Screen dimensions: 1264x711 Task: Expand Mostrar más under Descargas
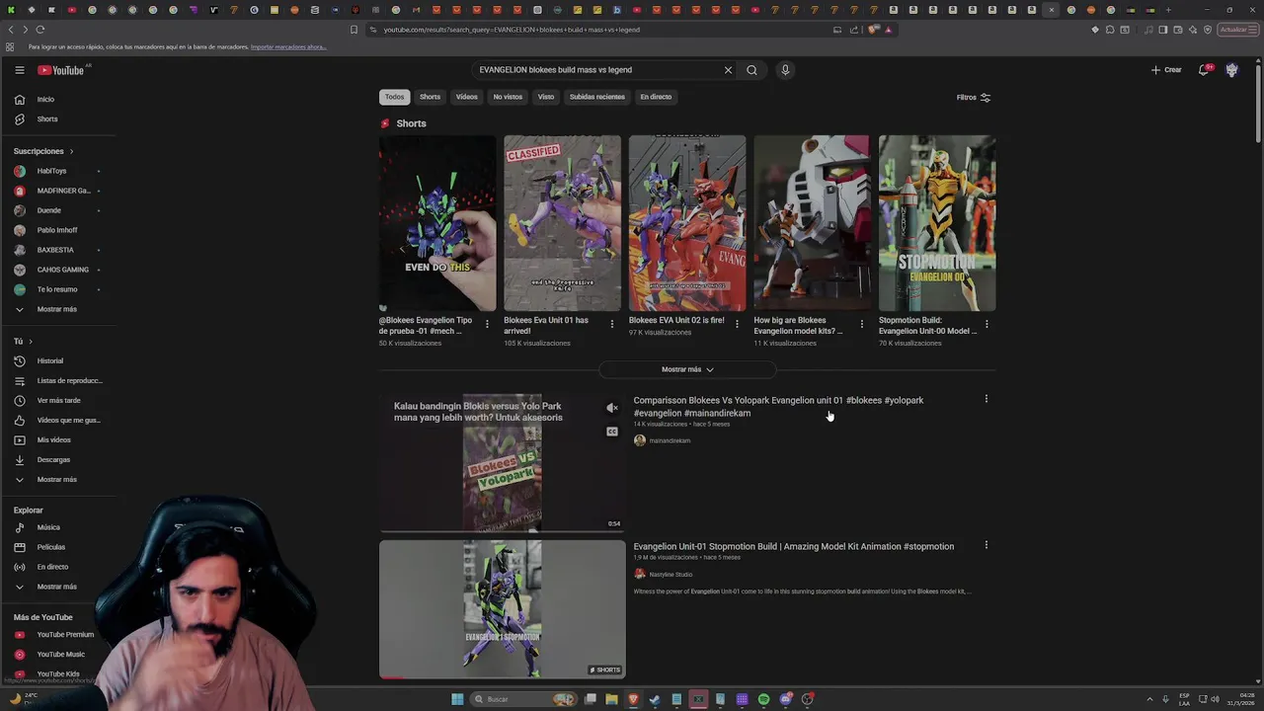57,479
